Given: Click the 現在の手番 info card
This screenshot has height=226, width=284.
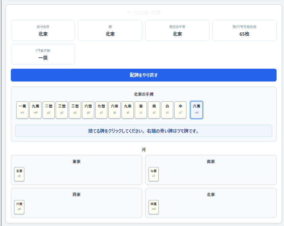Looking at the screenshot, I should point(177,30).
